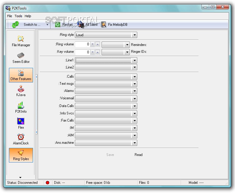Open the Line1 dropdown
The height and width of the screenshot is (193, 235).
coord(106,60)
